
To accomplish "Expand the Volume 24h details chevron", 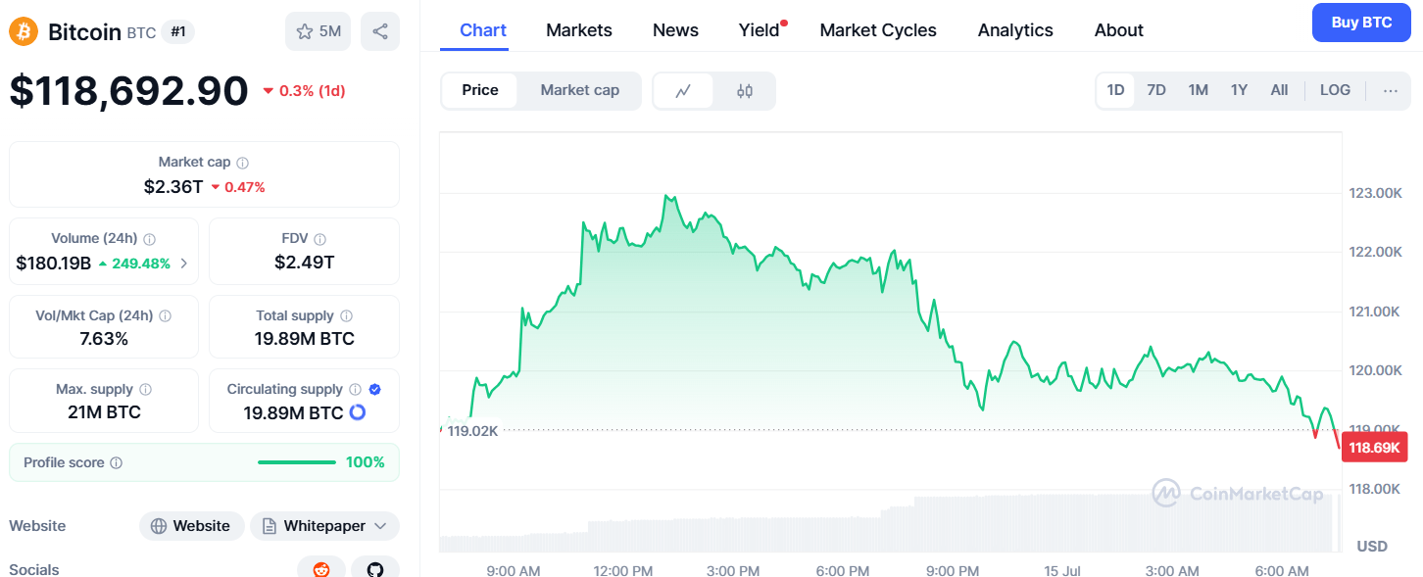I will coord(184,264).
